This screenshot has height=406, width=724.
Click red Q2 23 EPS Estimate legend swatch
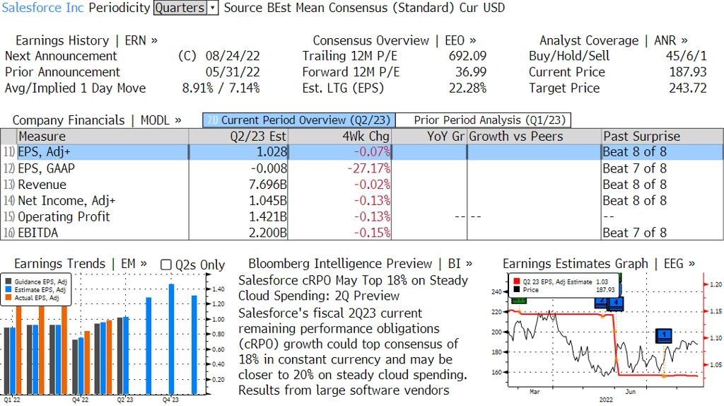point(516,282)
